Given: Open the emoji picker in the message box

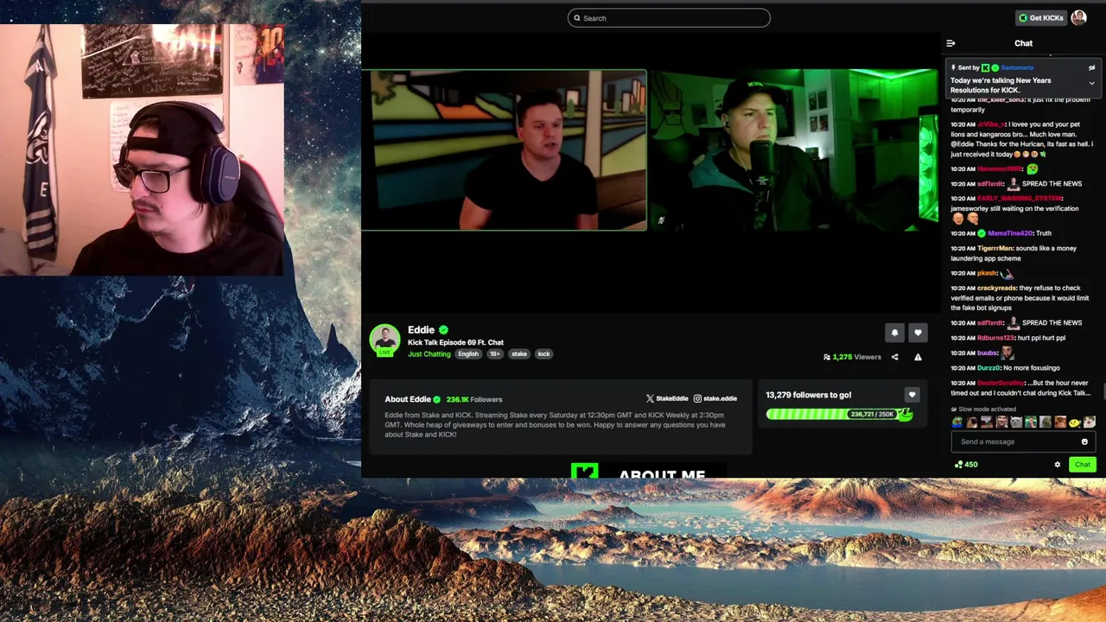Looking at the screenshot, I should tap(1084, 441).
